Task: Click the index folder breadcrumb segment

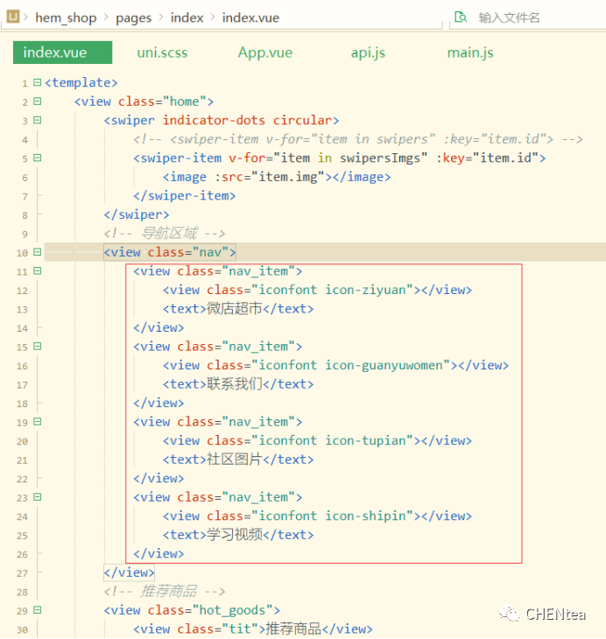Action: (187, 18)
